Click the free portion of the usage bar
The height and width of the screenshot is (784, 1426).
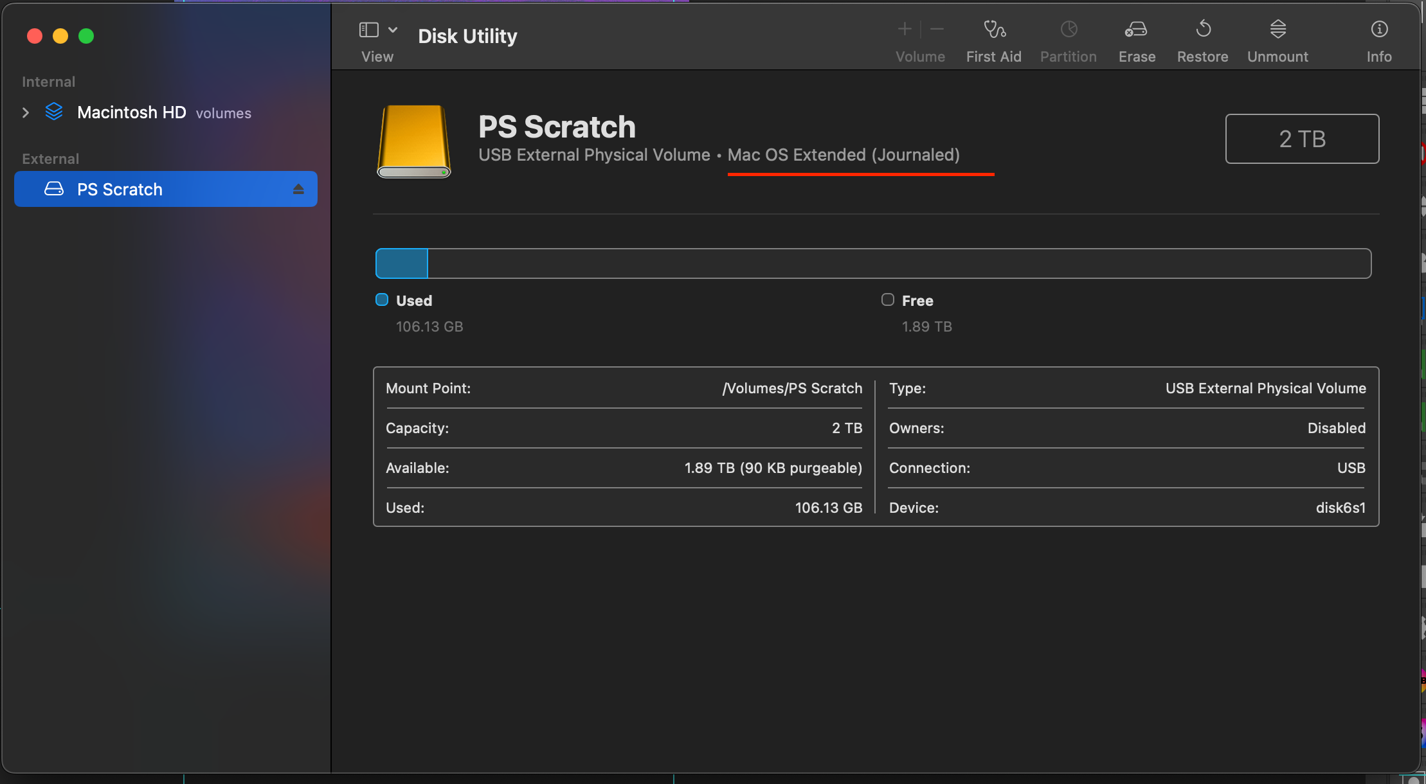tap(899, 263)
